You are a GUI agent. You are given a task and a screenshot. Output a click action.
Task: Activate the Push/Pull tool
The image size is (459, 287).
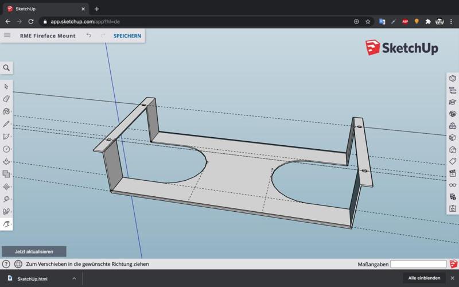coord(6,162)
